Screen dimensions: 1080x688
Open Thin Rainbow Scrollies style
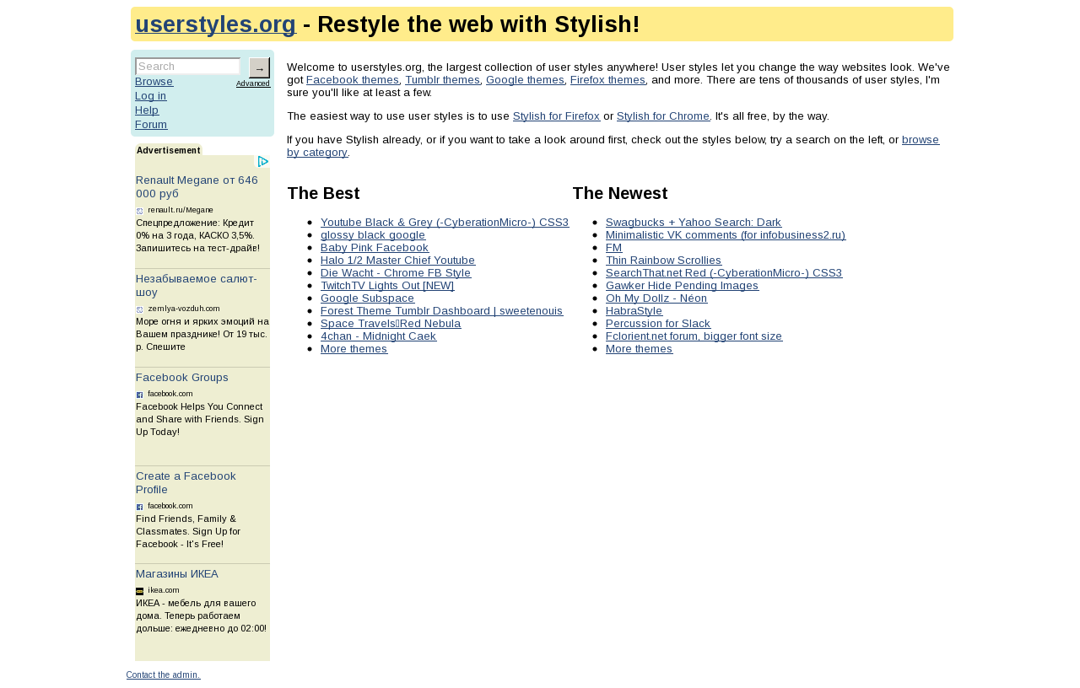click(663, 261)
